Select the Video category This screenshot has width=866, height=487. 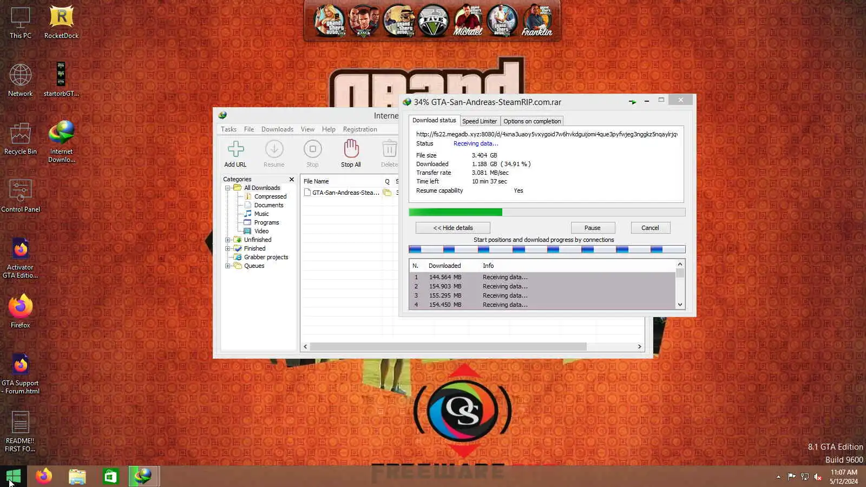[x=261, y=231]
